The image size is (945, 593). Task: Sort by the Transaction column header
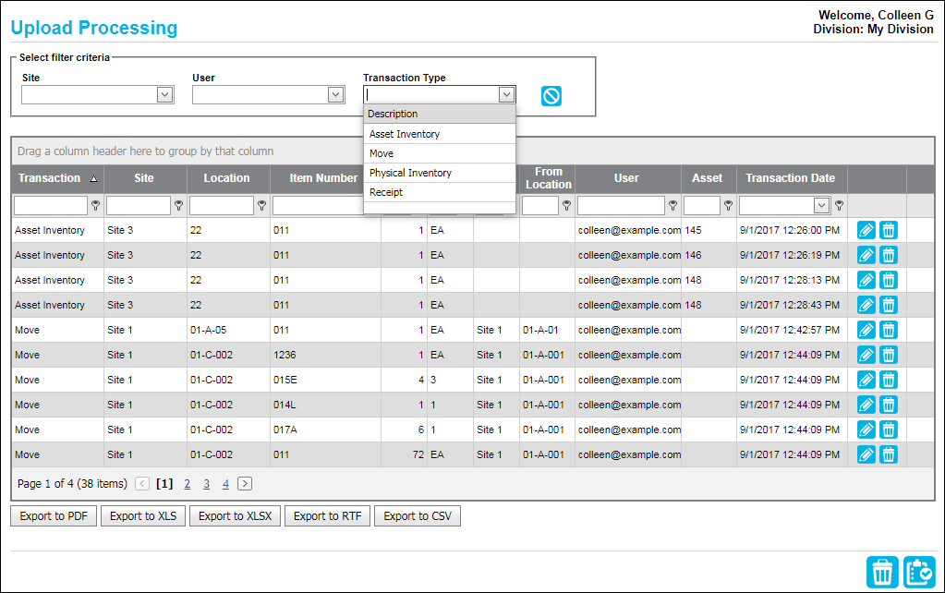pos(58,178)
